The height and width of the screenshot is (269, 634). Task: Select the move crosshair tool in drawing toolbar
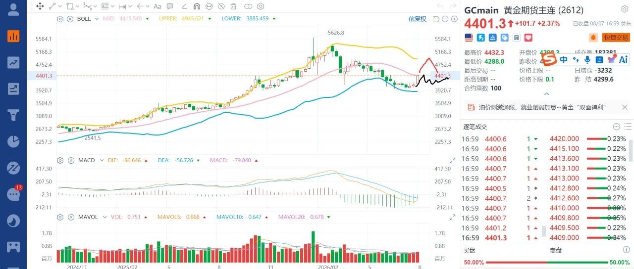40,6
